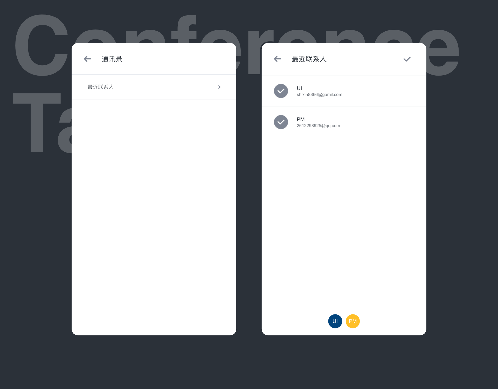Screen dimensions: 498x389
Task: Click the selected contacts bottom bar
Action: (344, 321)
